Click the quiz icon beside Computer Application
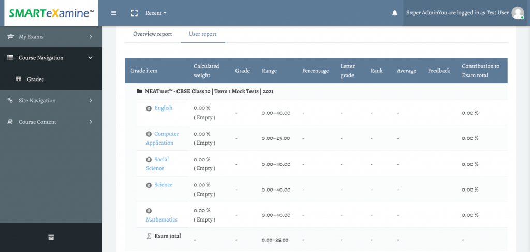 coord(149,134)
